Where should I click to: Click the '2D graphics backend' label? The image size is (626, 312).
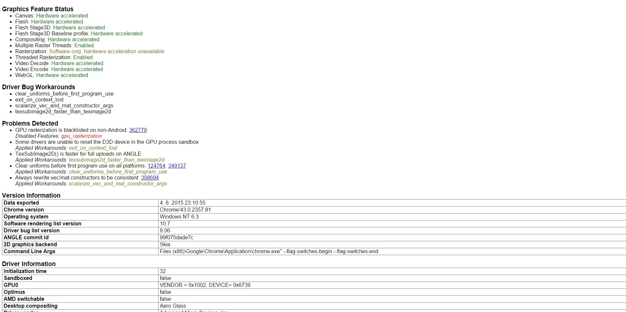point(30,245)
